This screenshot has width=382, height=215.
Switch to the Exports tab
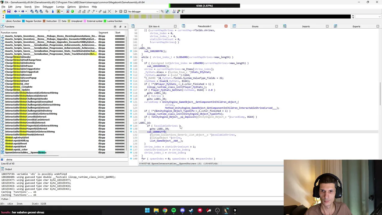(356, 27)
